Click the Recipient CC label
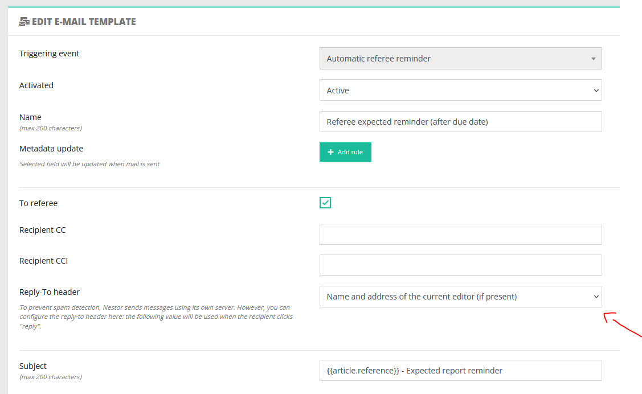Viewport: 642px width, 394px height. [x=42, y=230]
